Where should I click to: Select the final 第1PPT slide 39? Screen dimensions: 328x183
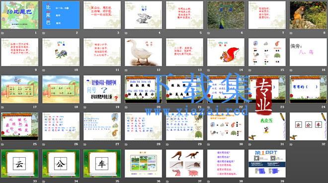(267, 163)
